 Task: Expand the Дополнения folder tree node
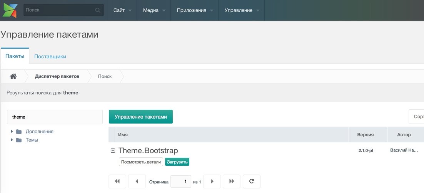pos(12,132)
